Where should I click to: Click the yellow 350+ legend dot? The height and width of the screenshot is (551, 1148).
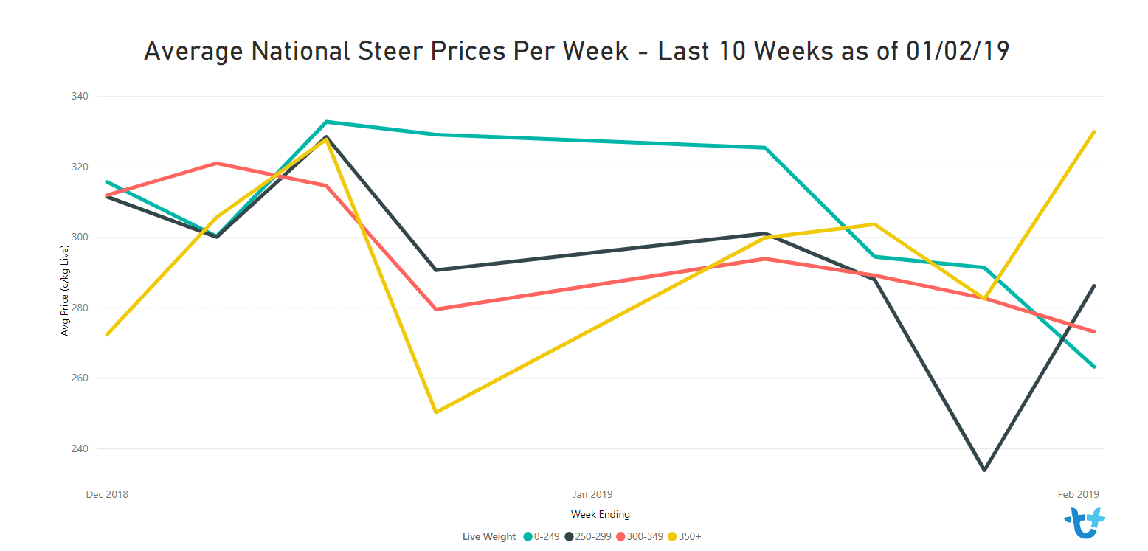coord(672,537)
